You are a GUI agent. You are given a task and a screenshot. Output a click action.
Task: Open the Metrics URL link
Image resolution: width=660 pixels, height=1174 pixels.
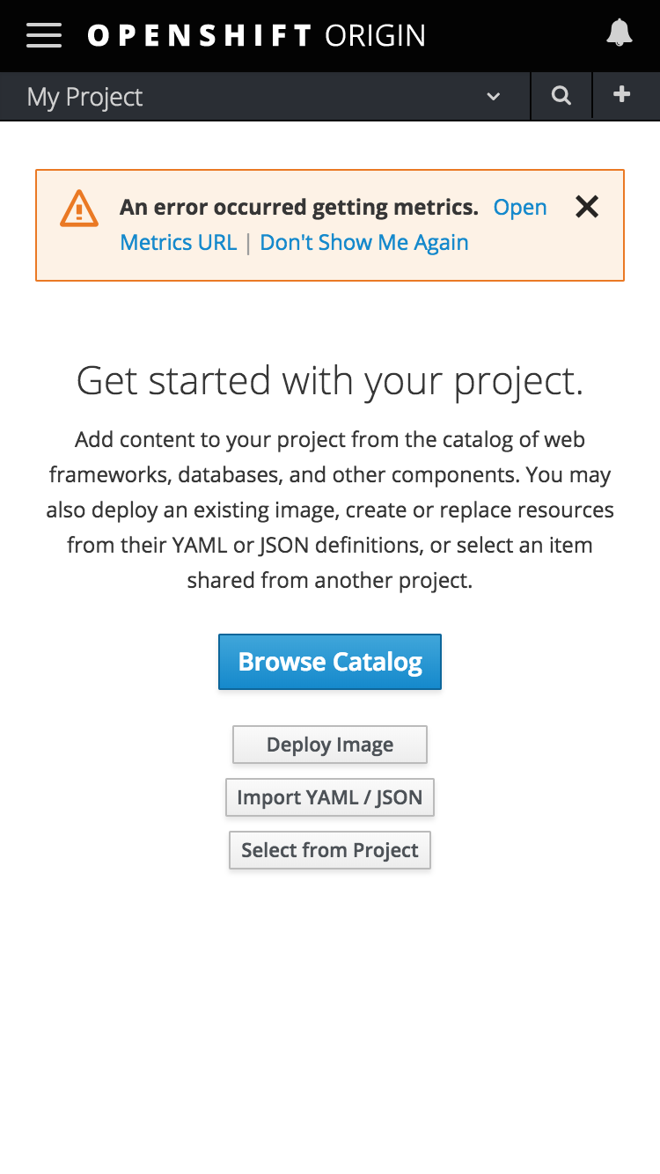[179, 242]
